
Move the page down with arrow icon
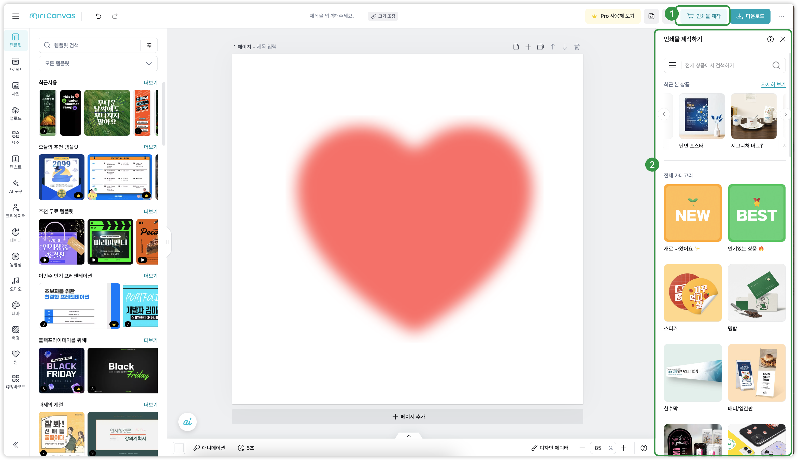(x=565, y=47)
